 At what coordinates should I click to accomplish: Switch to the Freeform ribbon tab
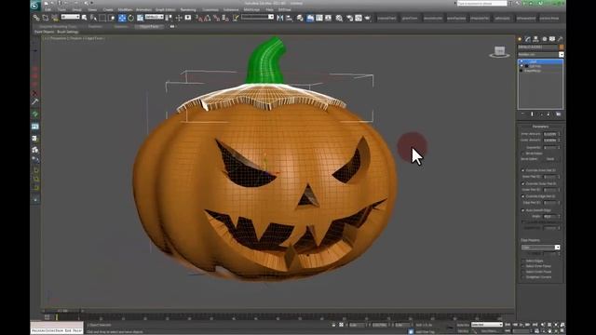tap(95, 27)
